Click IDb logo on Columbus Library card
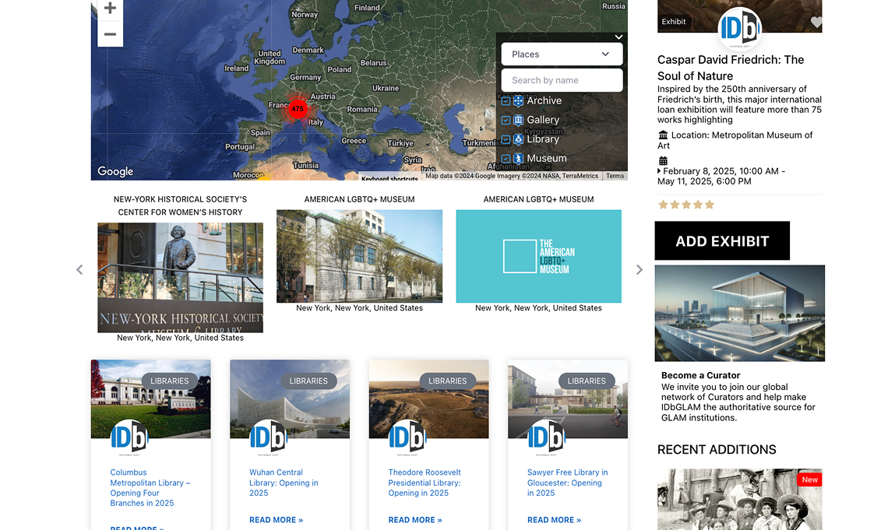The width and height of the screenshot is (881, 530). point(129,437)
